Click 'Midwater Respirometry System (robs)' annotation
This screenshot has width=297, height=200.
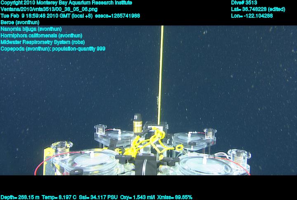pos(42,42)
